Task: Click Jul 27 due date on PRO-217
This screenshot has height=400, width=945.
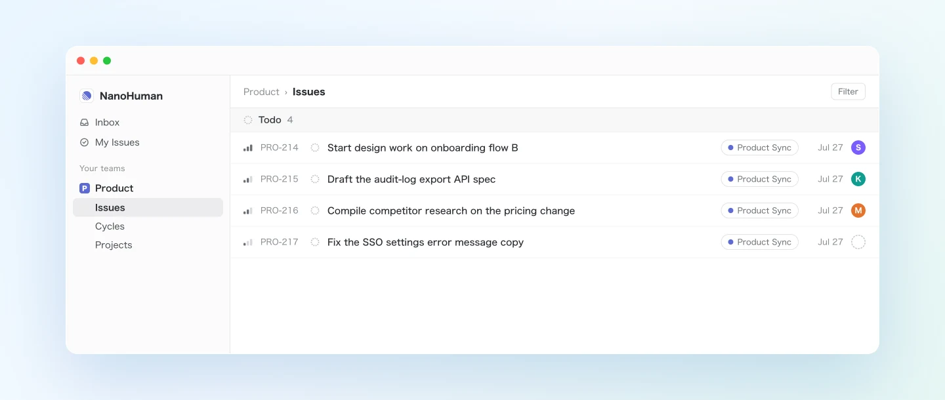Action: click(x=830, y=242)
